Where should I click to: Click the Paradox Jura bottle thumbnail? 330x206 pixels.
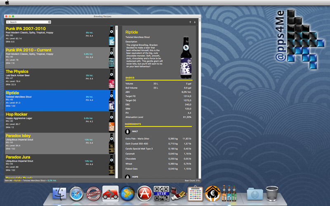point(111,165)
